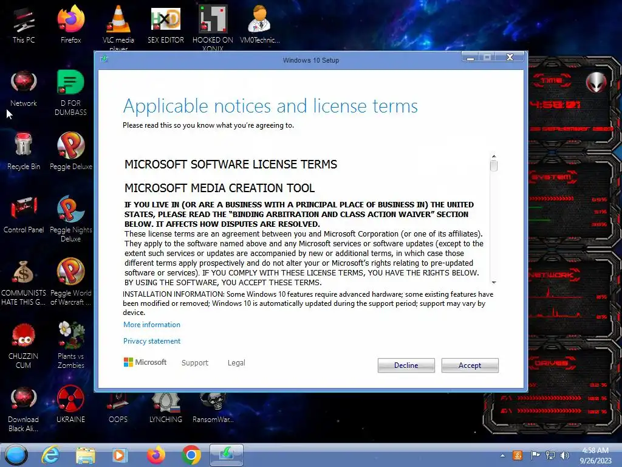The image size is (622, 467).
Task: Click the Alienware alien head gadget icon
Action: click(596, 82)
